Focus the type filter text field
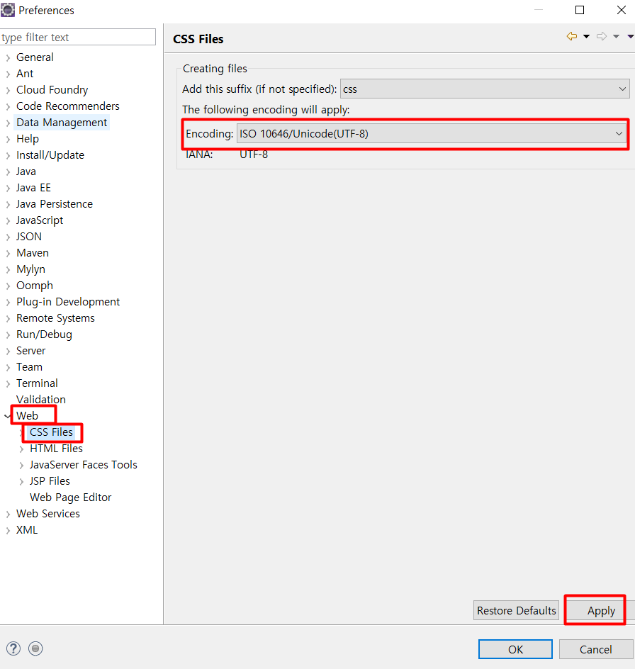 tap(78, 37)
